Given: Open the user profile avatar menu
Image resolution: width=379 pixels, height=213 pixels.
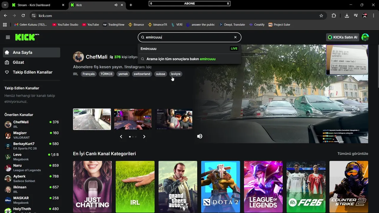Looking at the screenshot, I should (x=365, y=37).
